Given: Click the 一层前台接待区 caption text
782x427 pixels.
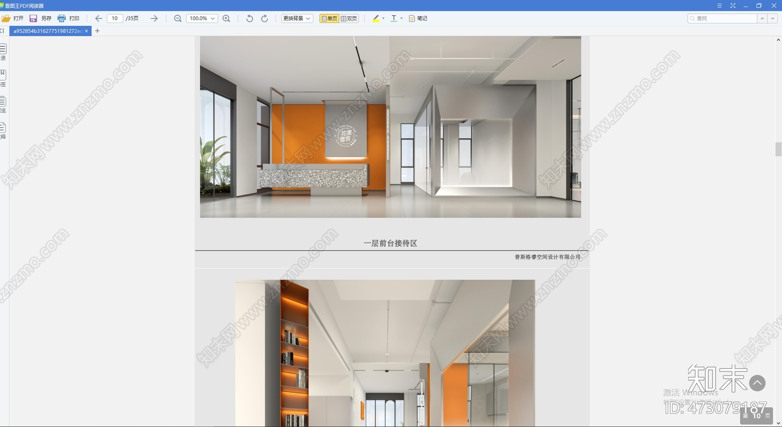Looking at the screenshot, I should click(390, 243).
